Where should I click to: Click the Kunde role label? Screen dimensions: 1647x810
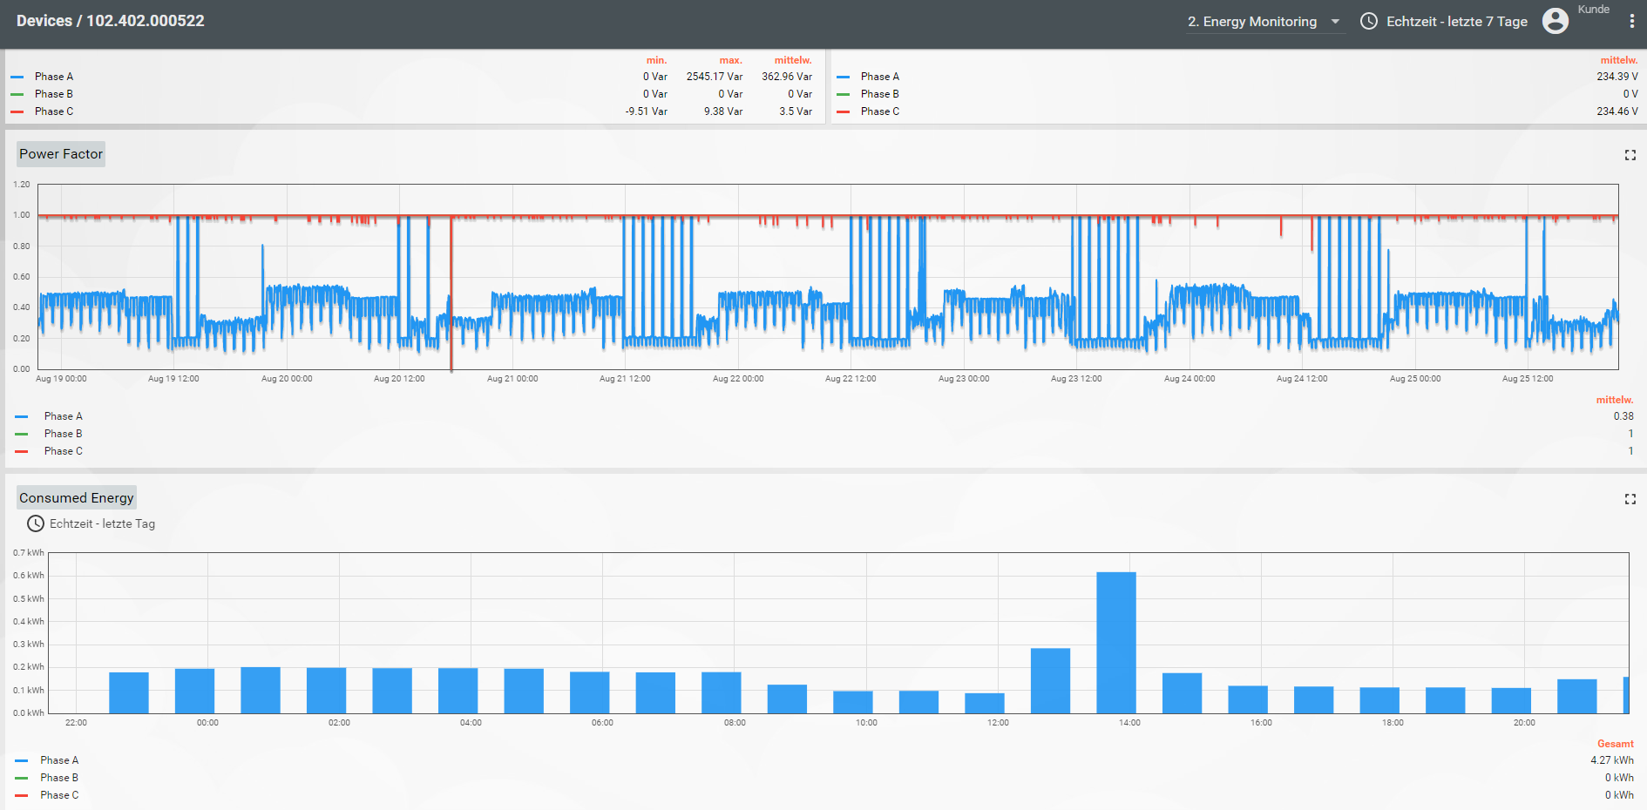click(1594, 10)
